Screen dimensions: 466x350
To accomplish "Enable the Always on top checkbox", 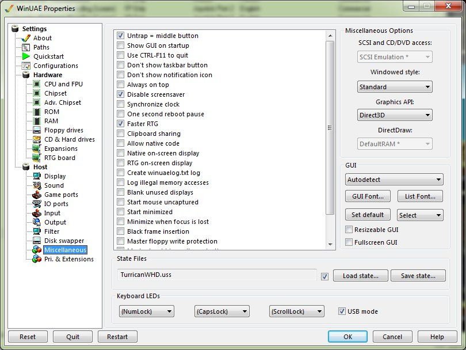I will 121,85.
